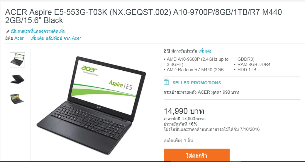Select the first laptop front-view thumbnail
The image size is (305, 162).
point(17,60)
